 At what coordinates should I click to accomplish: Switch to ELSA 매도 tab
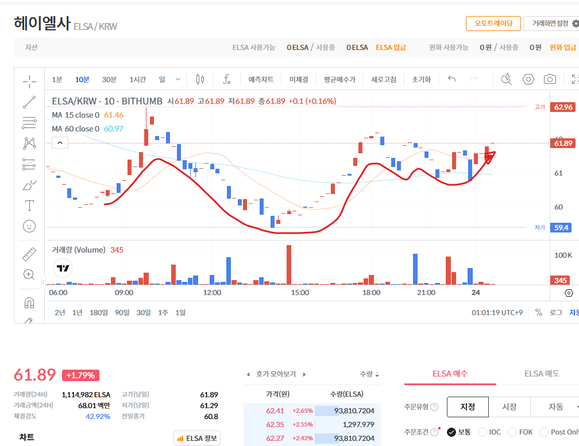542,374
